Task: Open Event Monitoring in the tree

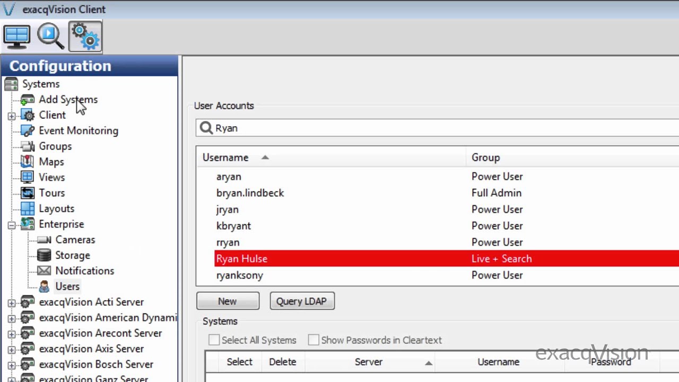Action: 79,131
